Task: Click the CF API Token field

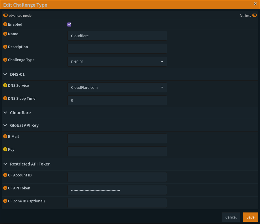Action: click(x=117, y=190)
